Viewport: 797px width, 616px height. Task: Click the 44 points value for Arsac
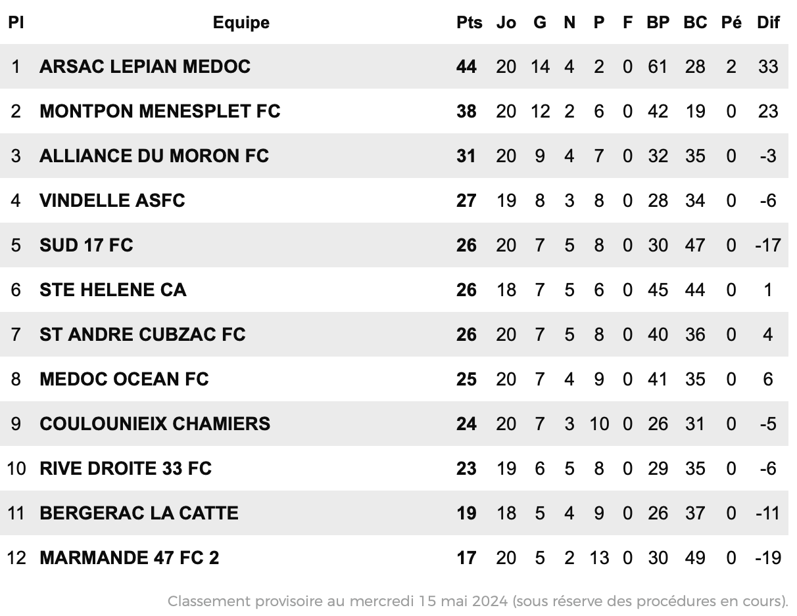(466, 67)
